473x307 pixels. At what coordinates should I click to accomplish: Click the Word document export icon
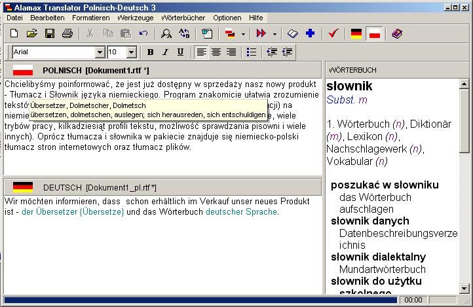207,33
